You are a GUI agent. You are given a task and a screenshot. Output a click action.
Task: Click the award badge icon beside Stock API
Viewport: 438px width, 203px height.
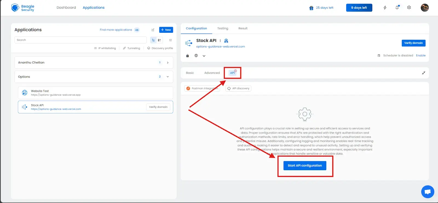pos(226,41)
